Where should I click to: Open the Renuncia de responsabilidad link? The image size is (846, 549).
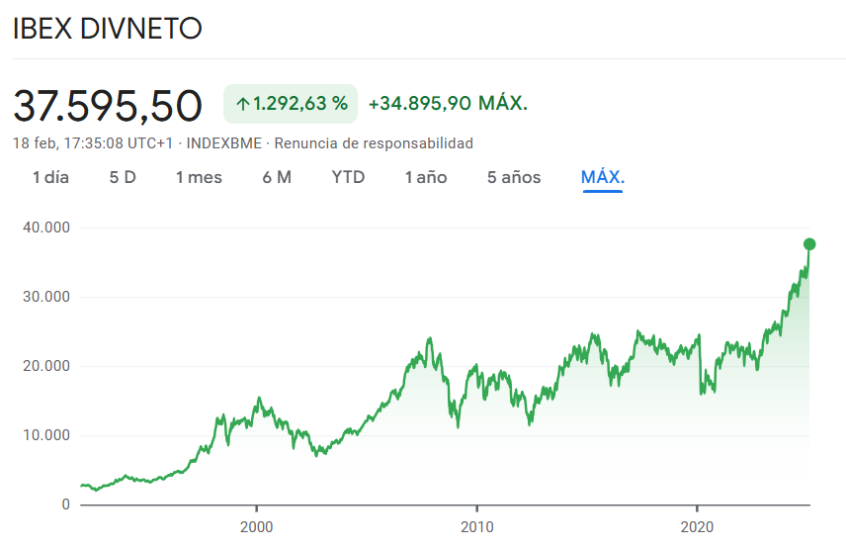click(x=374, y=143)
